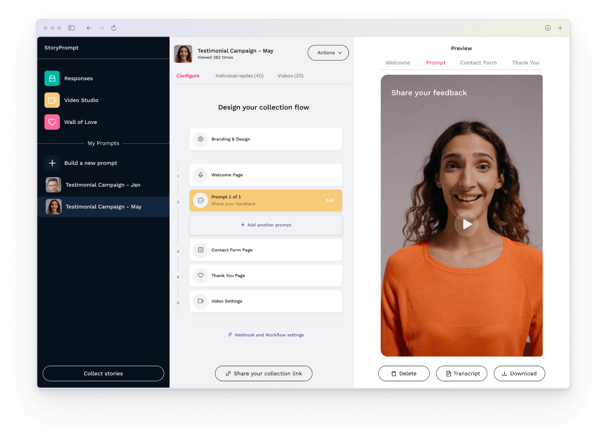Screen dimensions: 607x443
Task: Click Testimonial Campaign - Jan avatar thumbnail
Action: pyautogui.click(x=53, y=185)
